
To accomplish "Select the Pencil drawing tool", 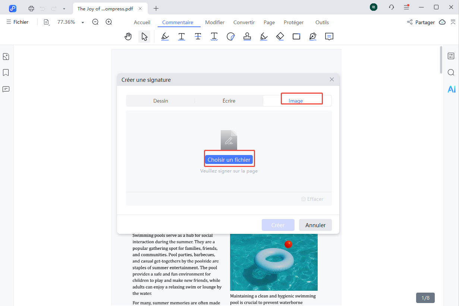I will tap(264, 36).
